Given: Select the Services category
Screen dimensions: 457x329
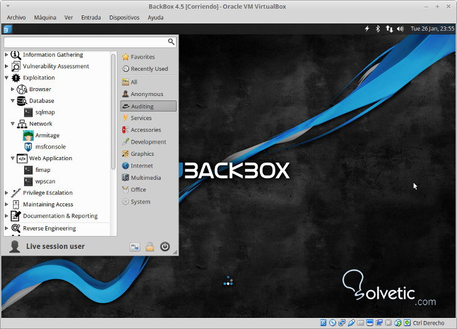Looking at the screenshot, I should pyautogui.click(x=148, y=118).
